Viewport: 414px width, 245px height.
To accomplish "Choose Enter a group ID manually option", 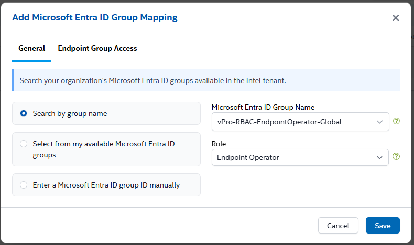I will [106, 185].
